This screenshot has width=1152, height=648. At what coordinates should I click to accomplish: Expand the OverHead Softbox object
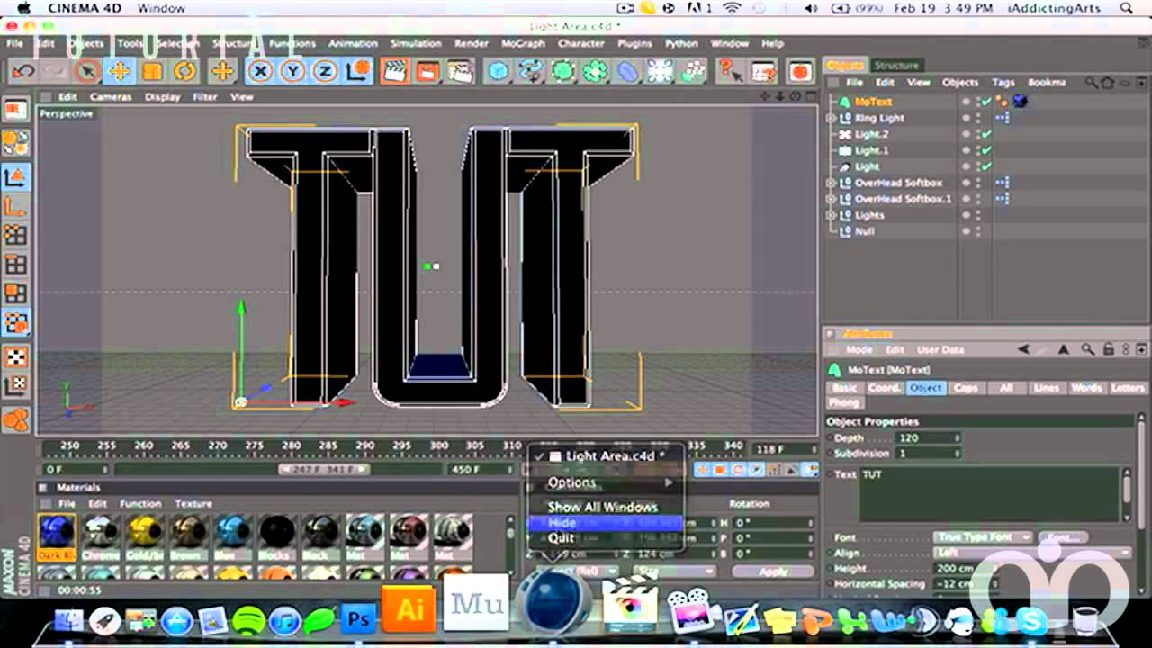(x=832, y=183)
